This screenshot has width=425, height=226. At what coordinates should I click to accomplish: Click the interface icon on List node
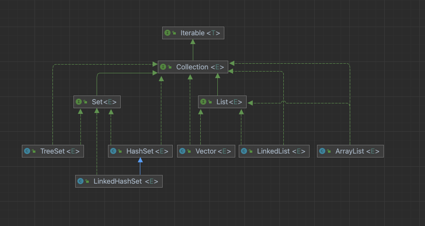tap(203, 102)
